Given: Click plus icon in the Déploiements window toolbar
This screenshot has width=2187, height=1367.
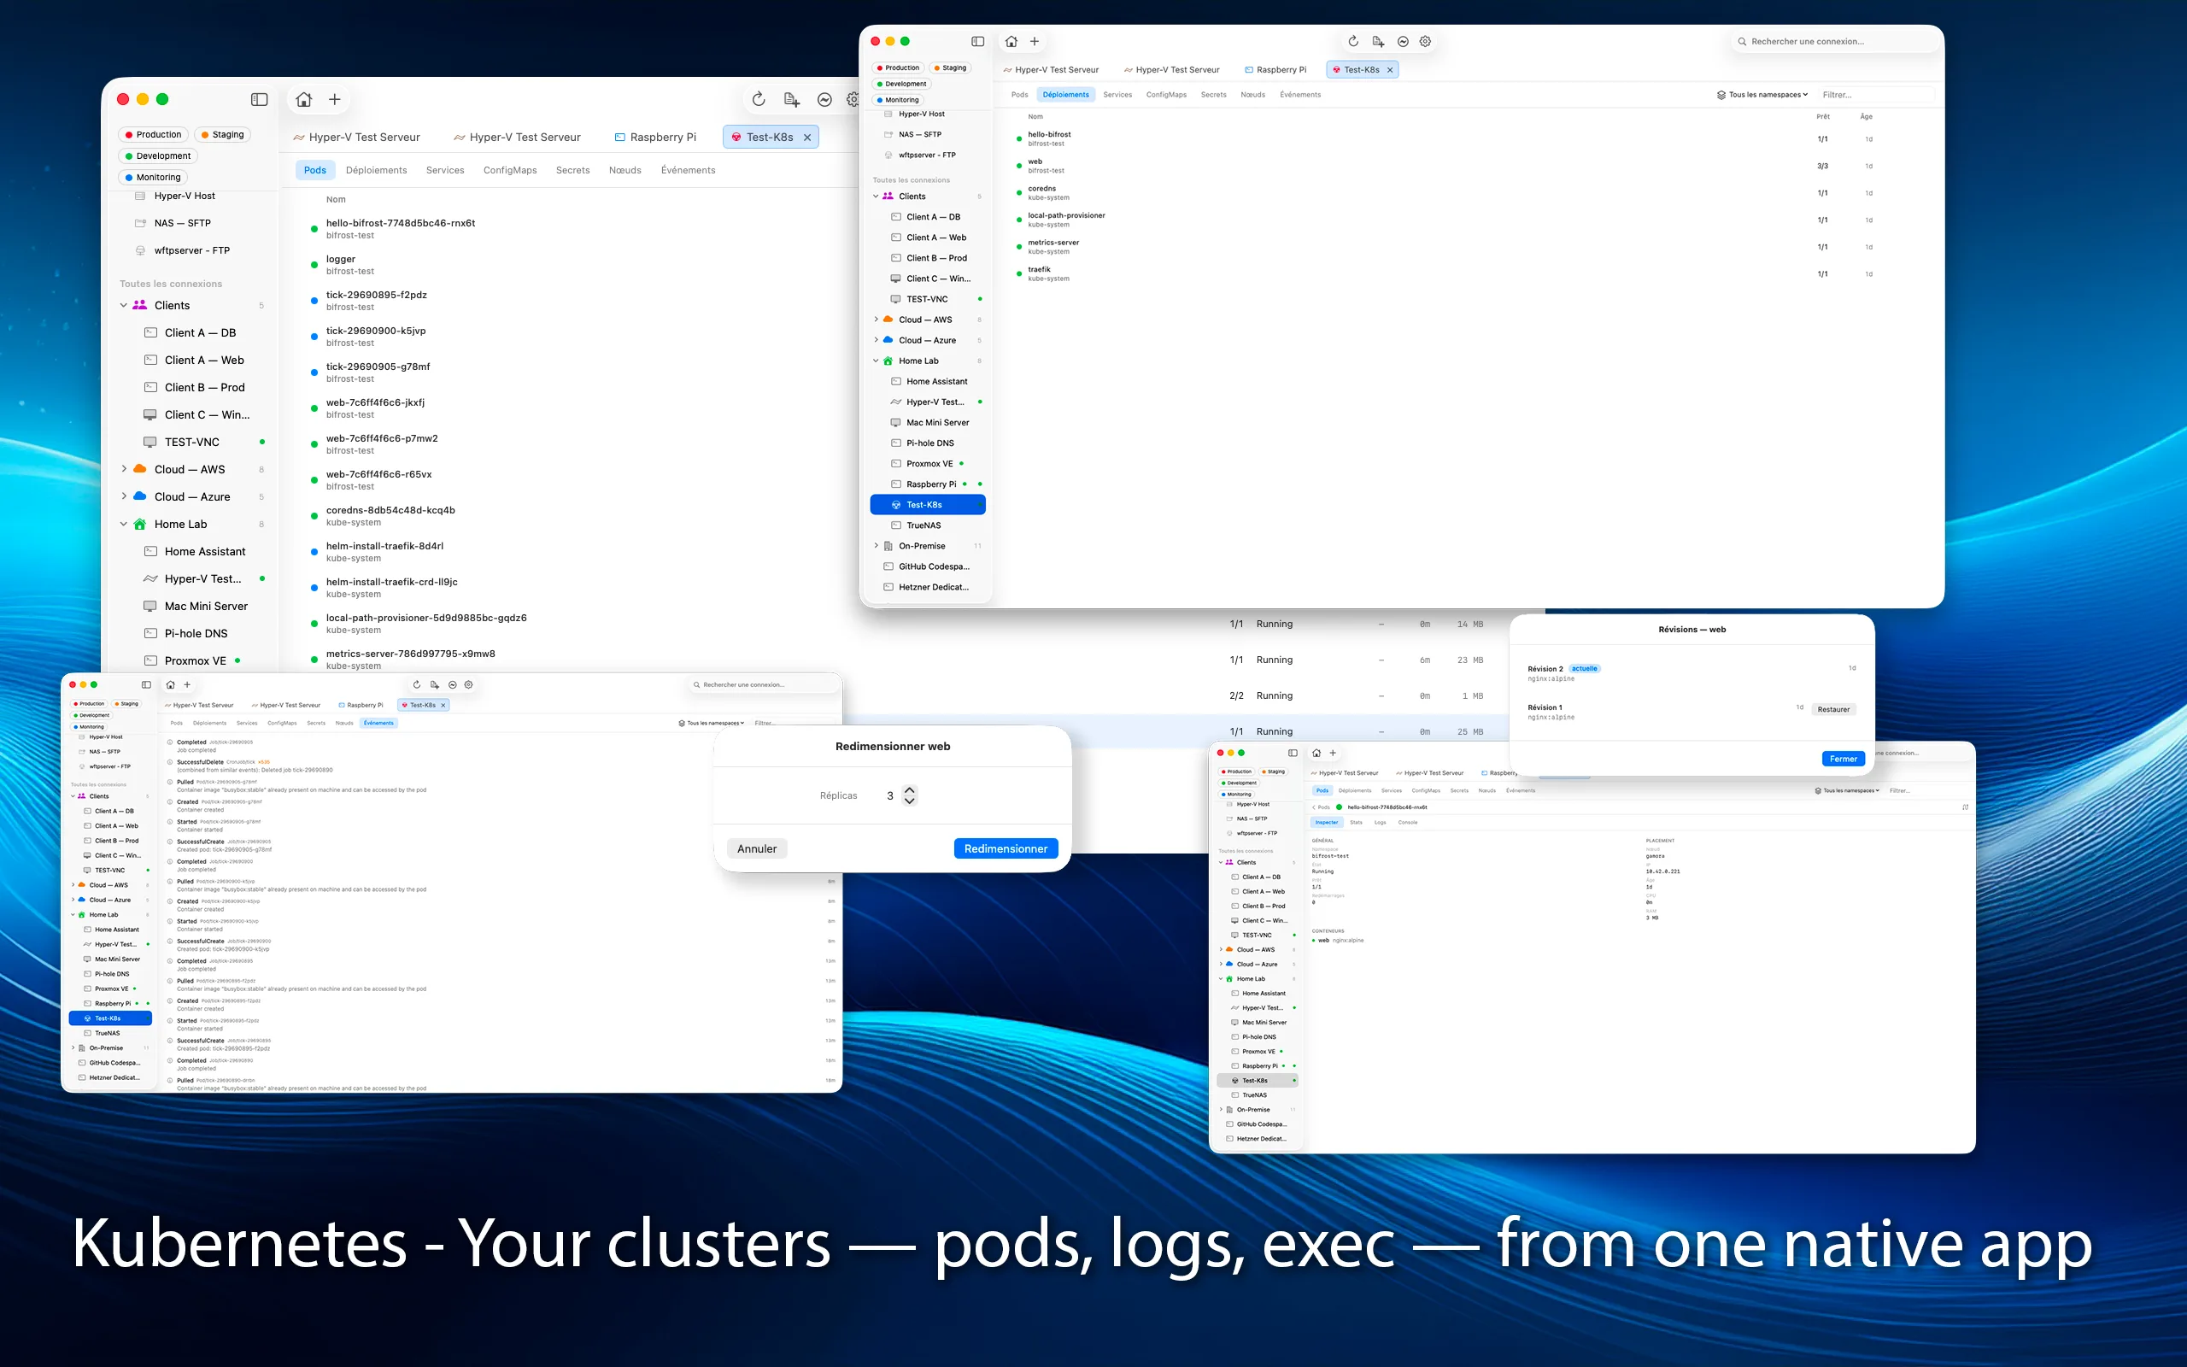Looking at the screenshot, I should tap(1035, 42).
